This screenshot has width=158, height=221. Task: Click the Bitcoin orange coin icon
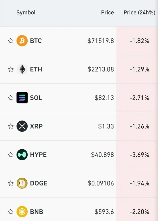(x=22, y=41)
